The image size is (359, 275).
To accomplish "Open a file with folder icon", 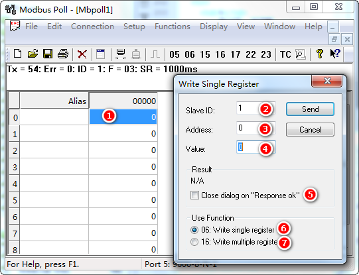I will (33, 54).
